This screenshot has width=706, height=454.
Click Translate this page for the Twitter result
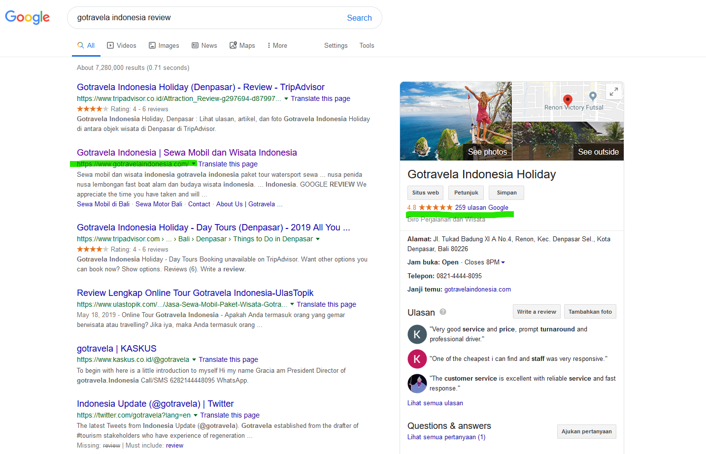pos(230,415)
